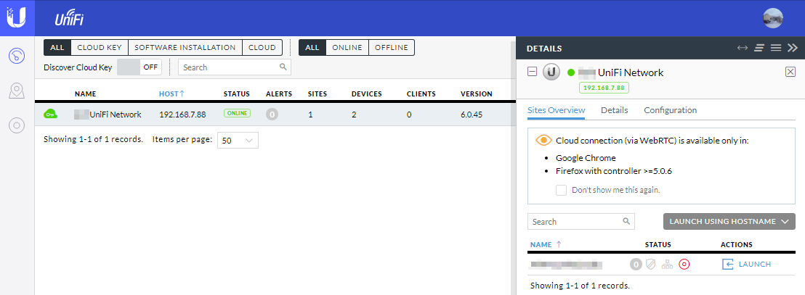Open the Items per page dropdown
Image resolution: width=805 pixels, height=295 pixels.
click(238, 141)
